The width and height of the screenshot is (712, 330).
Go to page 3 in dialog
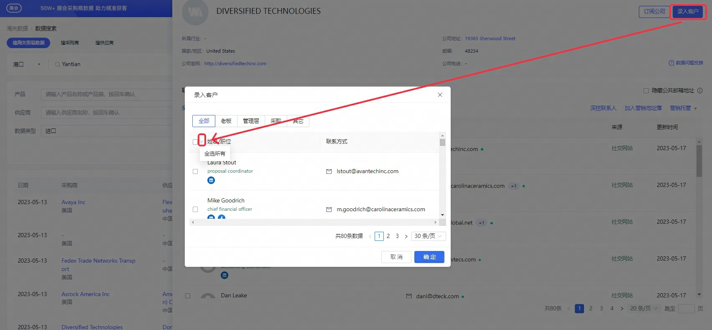[397, 236]
